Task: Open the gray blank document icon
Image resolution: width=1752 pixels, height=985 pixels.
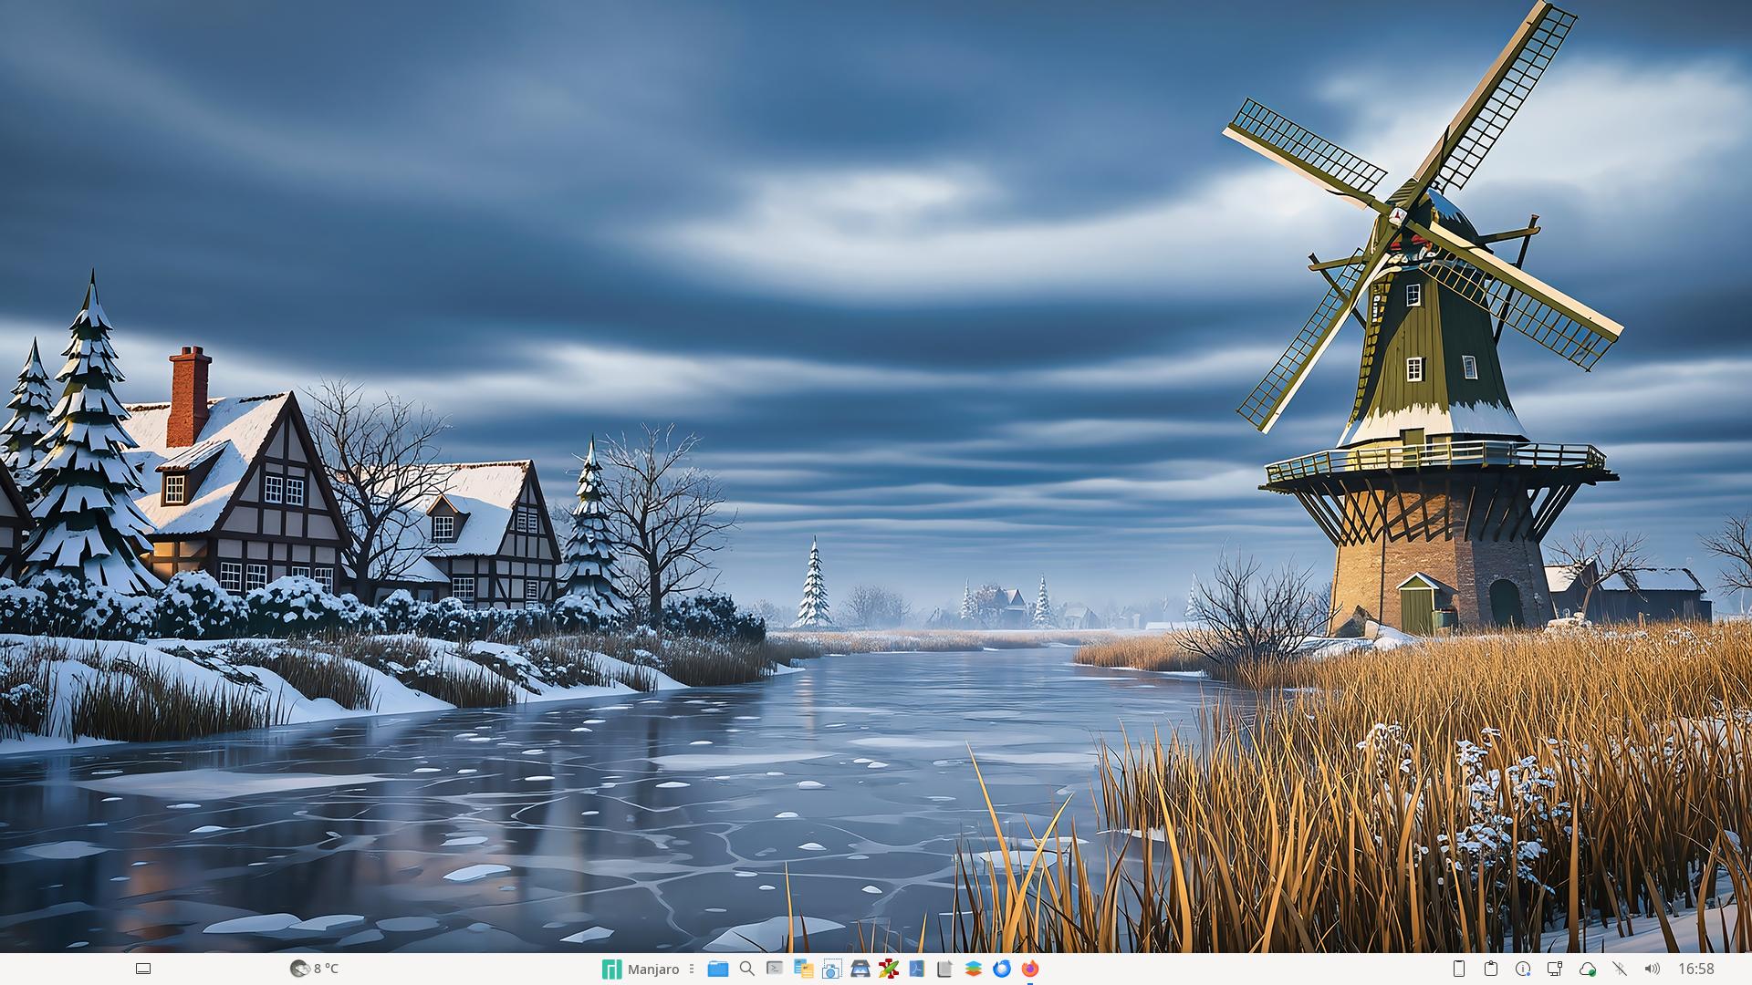Action: pos(944,969)
